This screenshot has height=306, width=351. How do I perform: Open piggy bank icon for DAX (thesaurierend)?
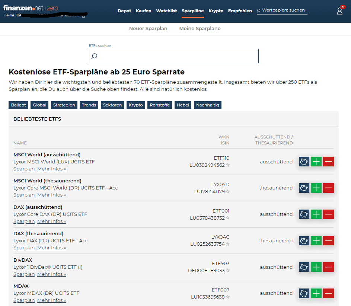304,240
